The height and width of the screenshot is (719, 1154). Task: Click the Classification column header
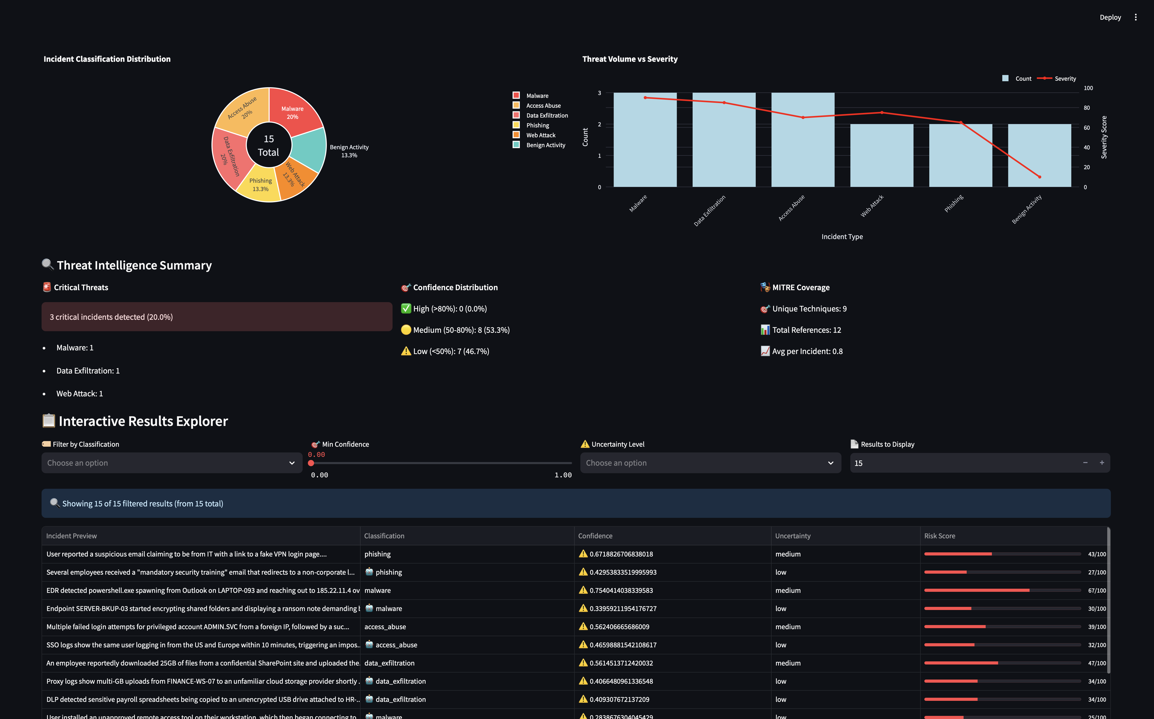384,536
